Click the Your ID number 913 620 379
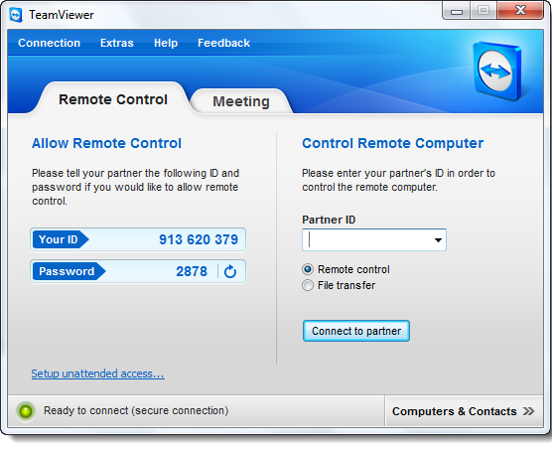 [x=199, y=239]
